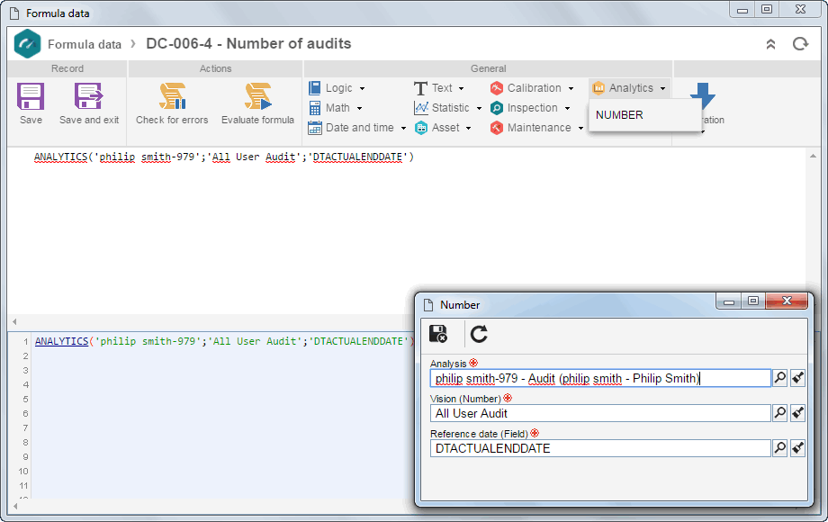828x522 pixels.
Task: Click the upper editor scroll-up arrow
Action: point(814,157)
